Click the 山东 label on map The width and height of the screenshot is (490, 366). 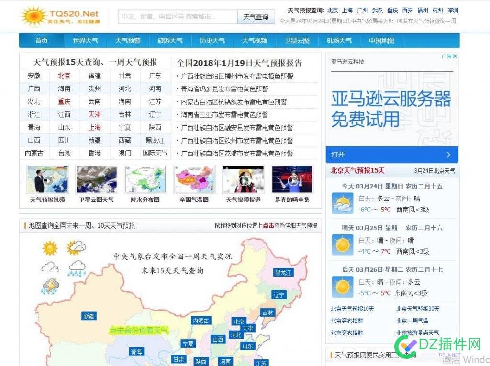click(248, 346)
